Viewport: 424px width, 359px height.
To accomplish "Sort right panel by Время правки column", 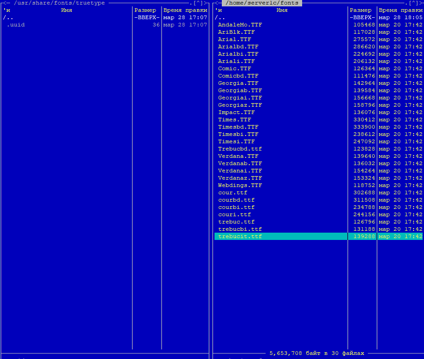I will pos(400,10).
